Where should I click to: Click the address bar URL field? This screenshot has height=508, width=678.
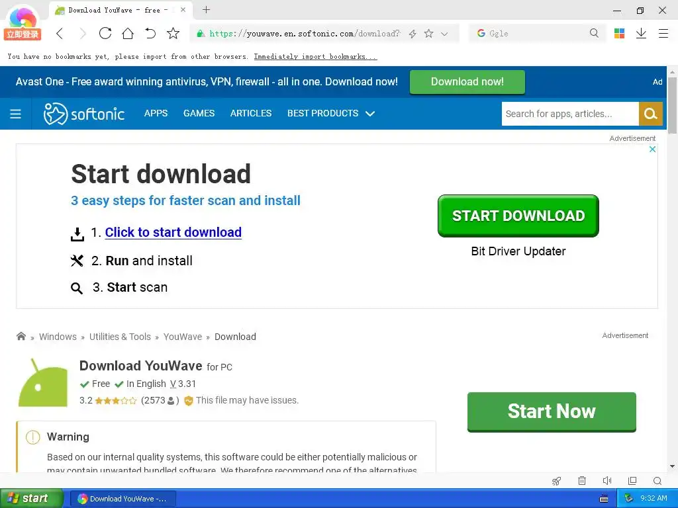(305, 34)
